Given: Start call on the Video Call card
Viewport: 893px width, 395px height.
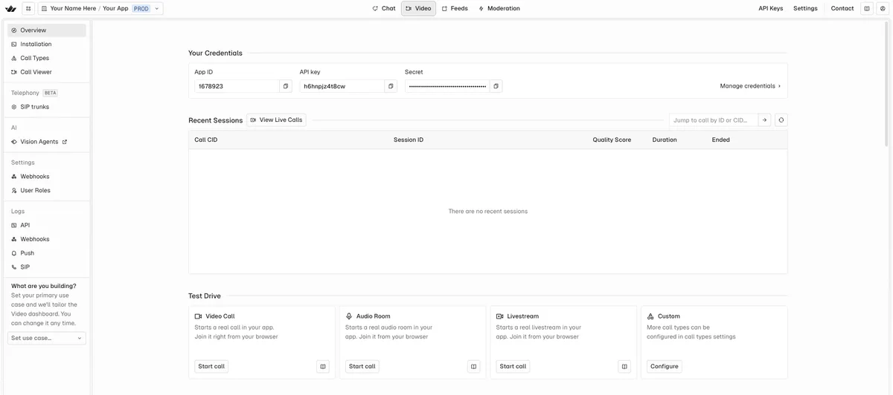Looking at the screenshot, I should click(x=211, y=366).
